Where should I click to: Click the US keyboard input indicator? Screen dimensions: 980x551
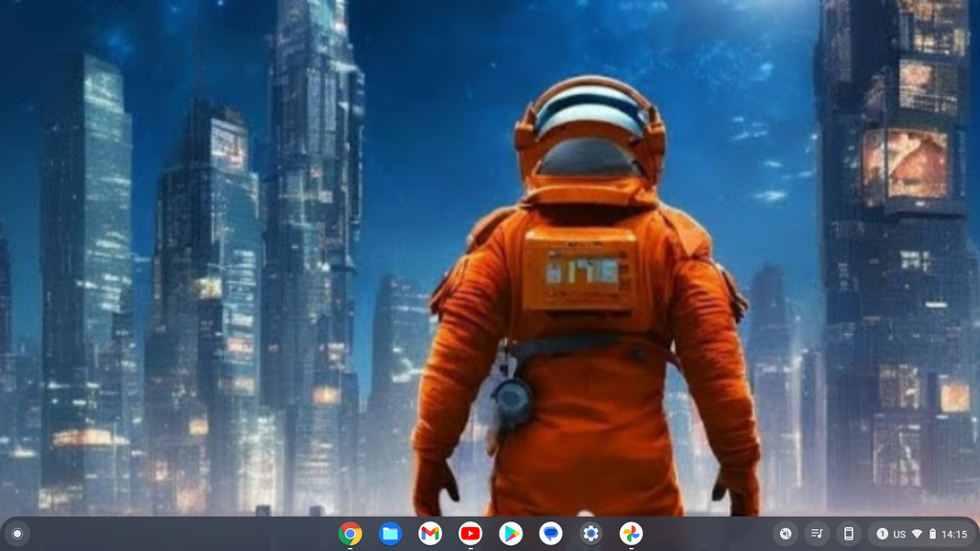pos(900,534)
